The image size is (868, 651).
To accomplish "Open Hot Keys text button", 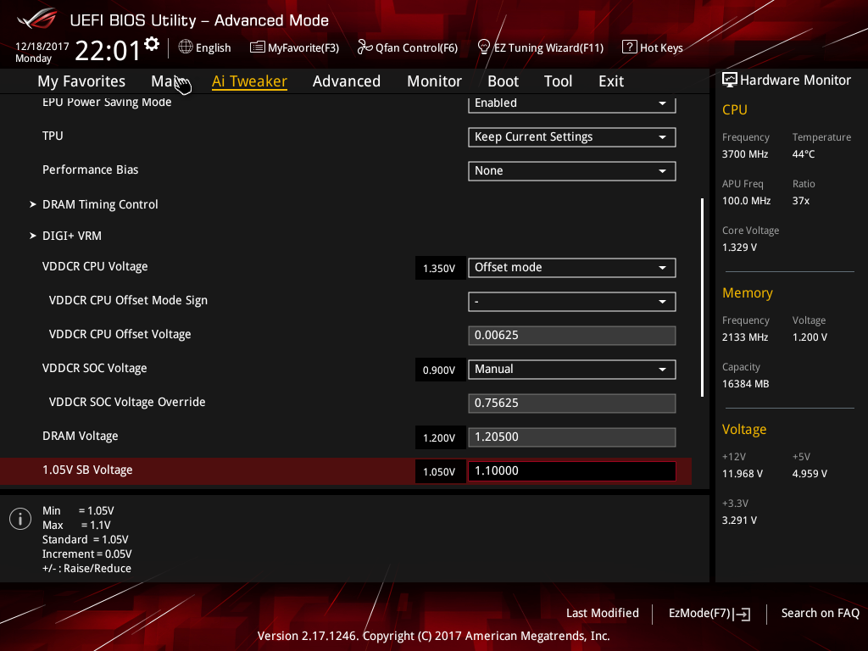I will [661, 48].
